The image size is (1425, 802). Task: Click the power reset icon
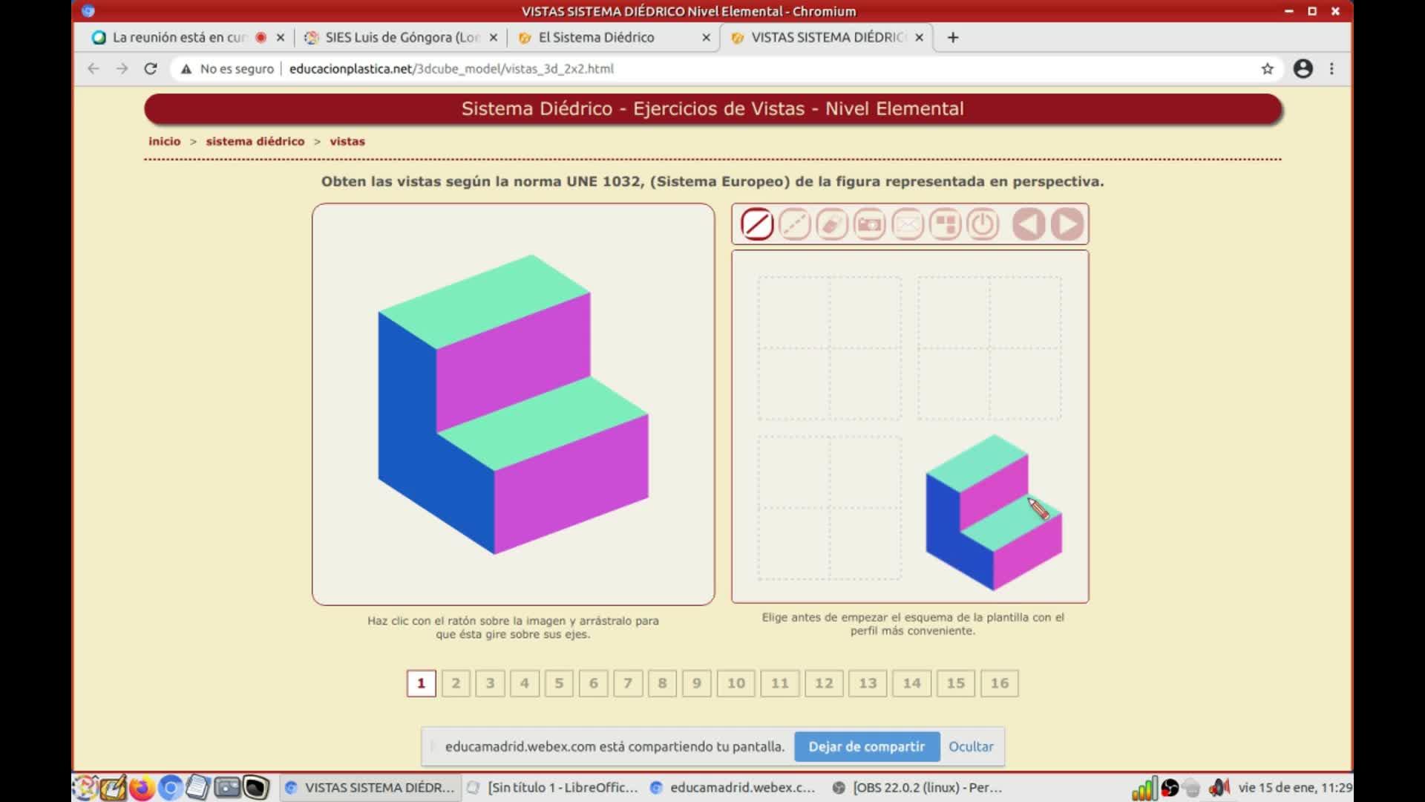983,224
